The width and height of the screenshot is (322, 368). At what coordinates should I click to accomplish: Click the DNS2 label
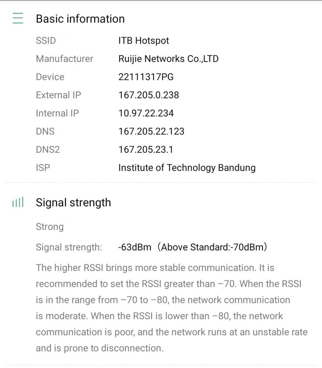pyautogui.click(x=47, y=149)
